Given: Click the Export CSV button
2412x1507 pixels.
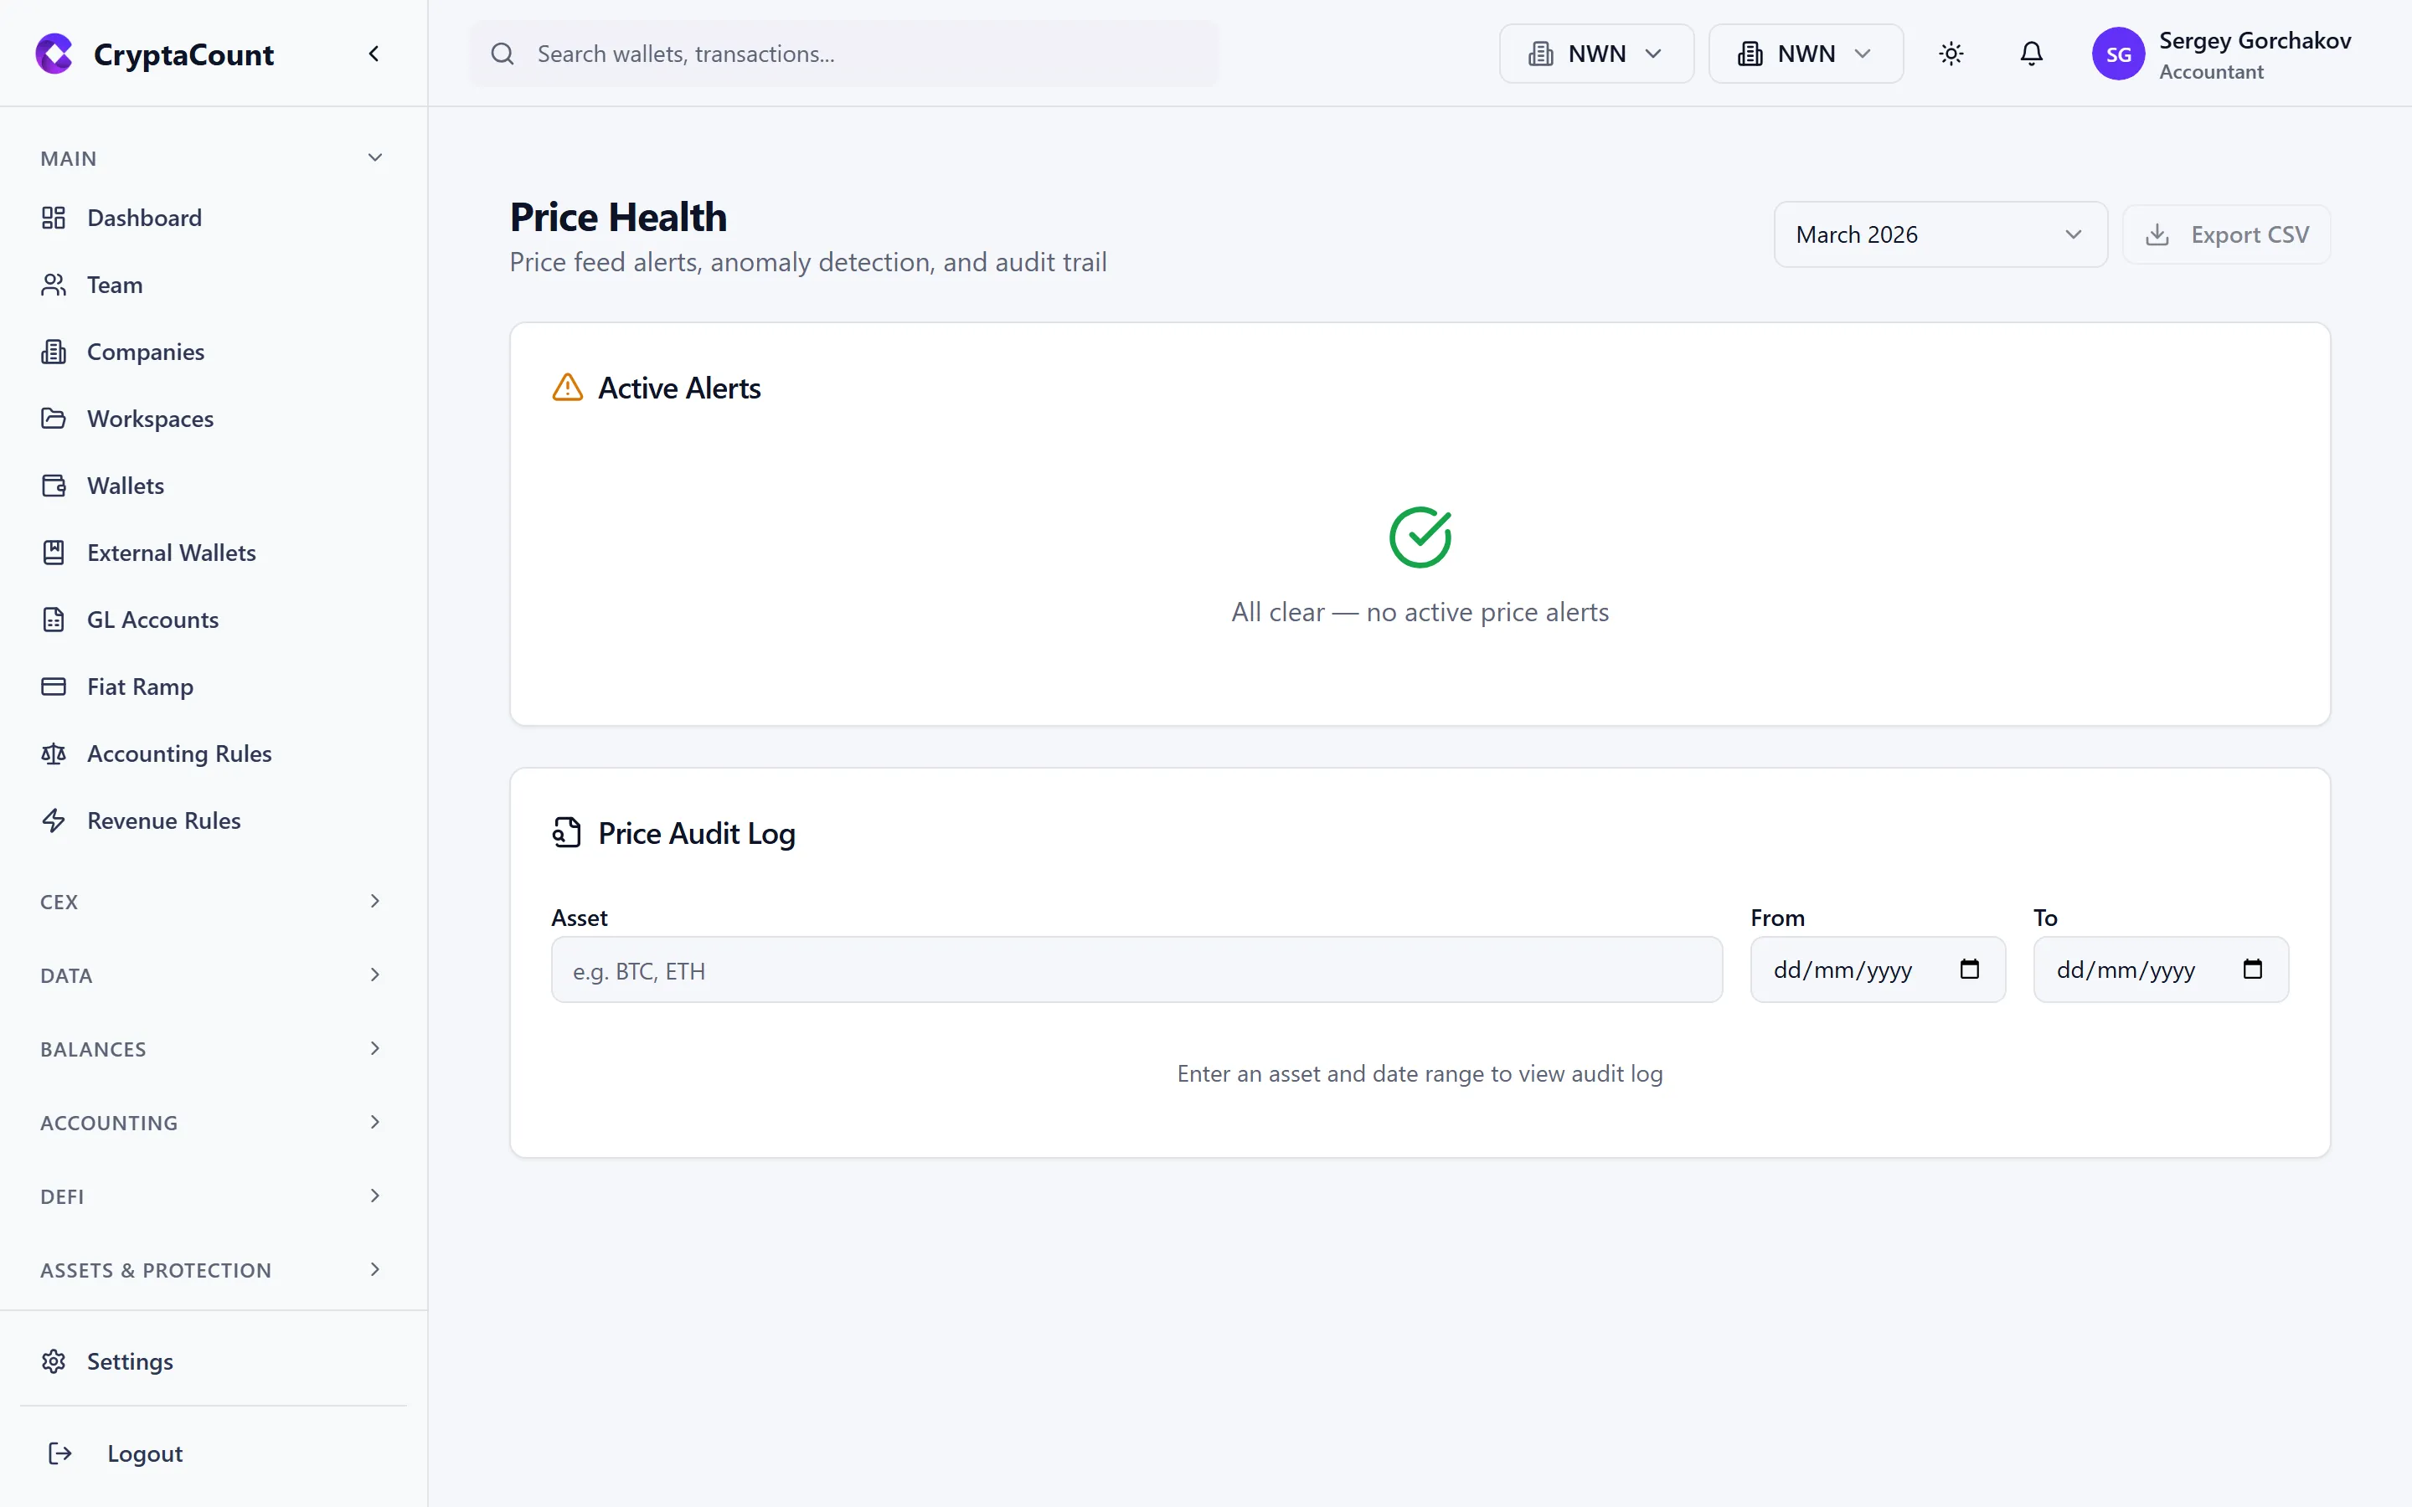Looking at the screenshot, I should [2227, 234].
